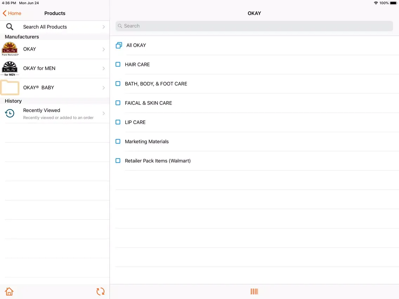The width and height of the screenshot is (399, 299).
Task: Expand the Search All Products chevron
Action: click(104, 27)
